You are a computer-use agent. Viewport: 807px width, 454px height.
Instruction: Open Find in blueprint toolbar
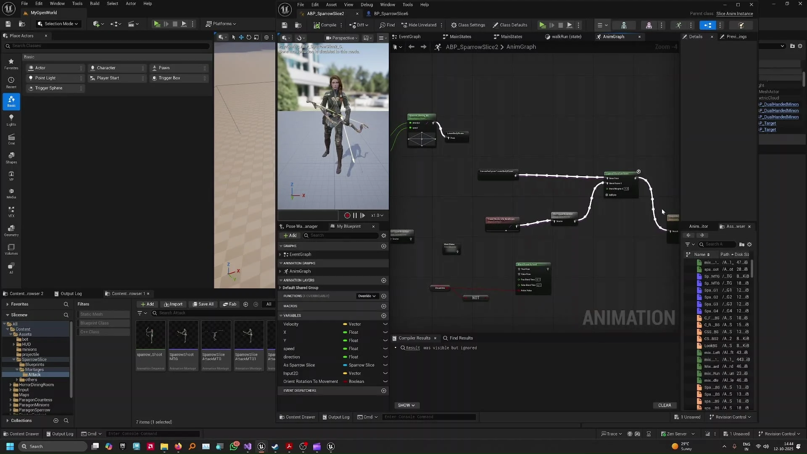[387, 25]
